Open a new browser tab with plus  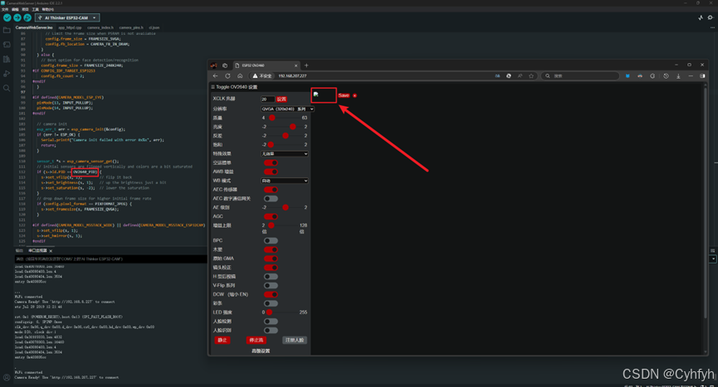pos(306,65)
